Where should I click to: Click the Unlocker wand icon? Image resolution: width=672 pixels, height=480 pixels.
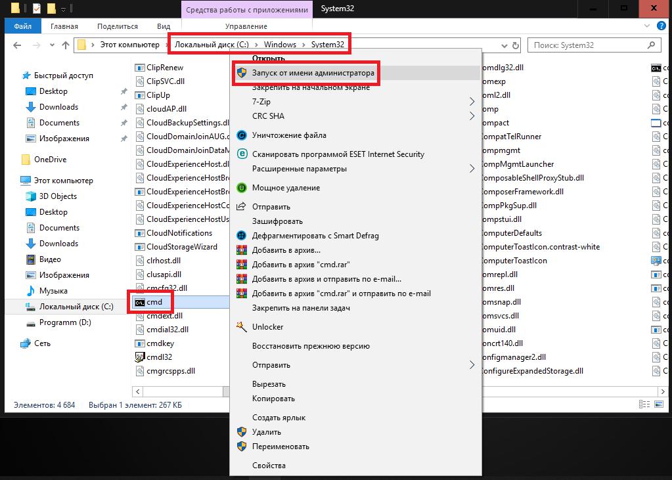[242, 326]
